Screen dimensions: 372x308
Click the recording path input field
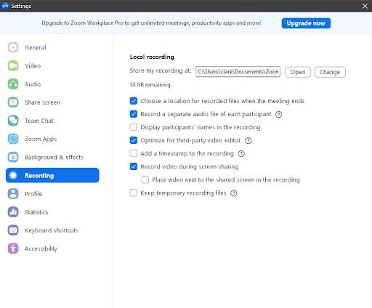click(x=238, y=72)
